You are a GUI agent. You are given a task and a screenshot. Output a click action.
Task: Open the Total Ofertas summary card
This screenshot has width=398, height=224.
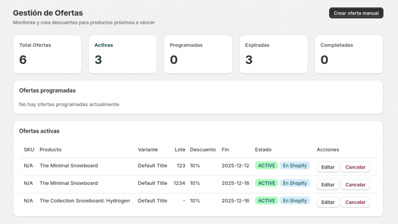[x=48, y=54]
